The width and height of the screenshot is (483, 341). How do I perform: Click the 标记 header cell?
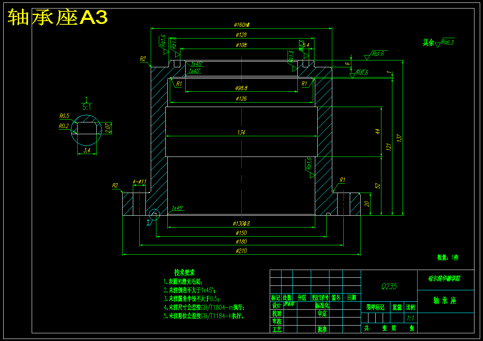(x=276, y=298)
